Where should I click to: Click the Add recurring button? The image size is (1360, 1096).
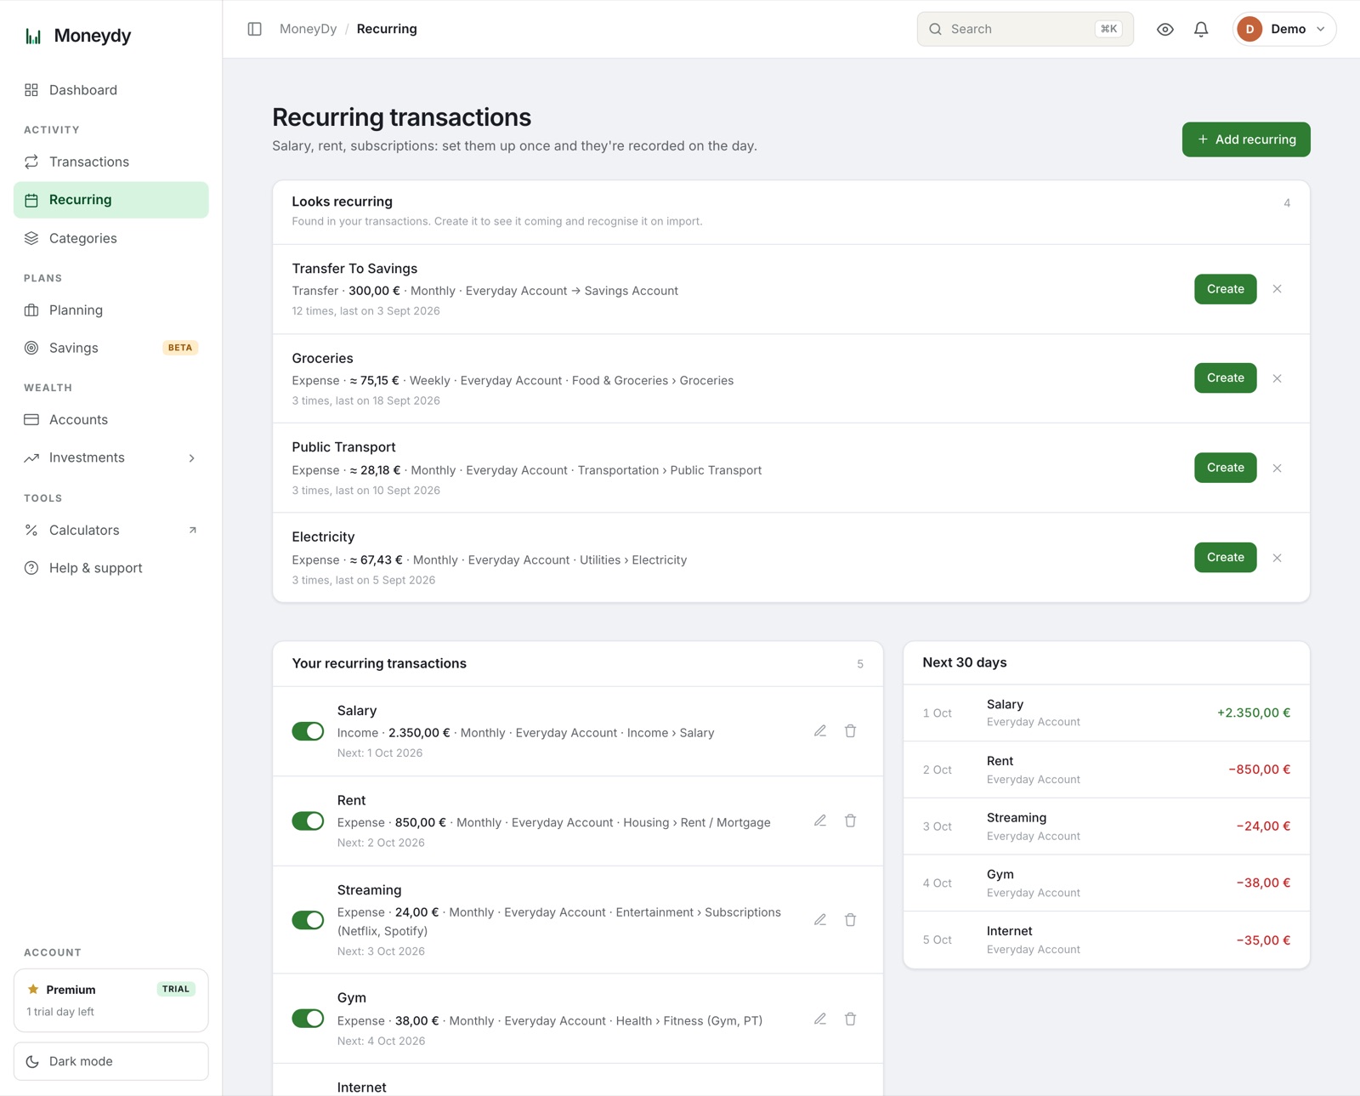(1246, 139)
